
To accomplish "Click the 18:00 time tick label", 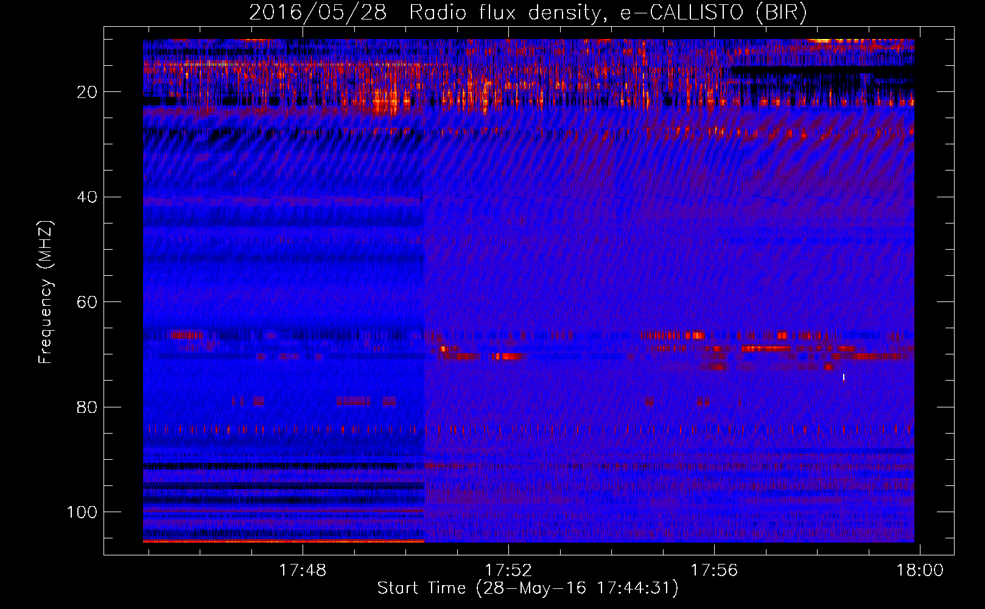I will click(x=919, y=570).
